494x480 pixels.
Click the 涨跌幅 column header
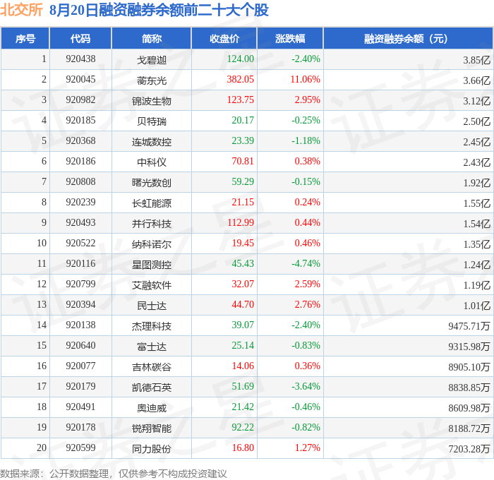click(x=290, y=38)
